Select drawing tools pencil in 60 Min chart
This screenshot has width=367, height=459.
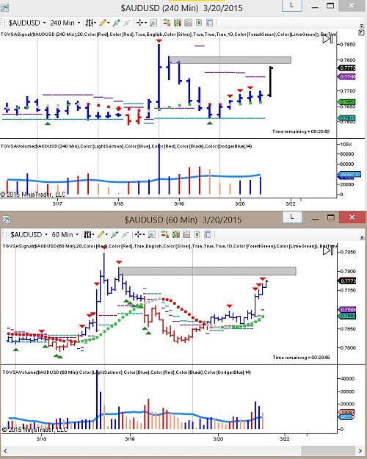point(101,234)
